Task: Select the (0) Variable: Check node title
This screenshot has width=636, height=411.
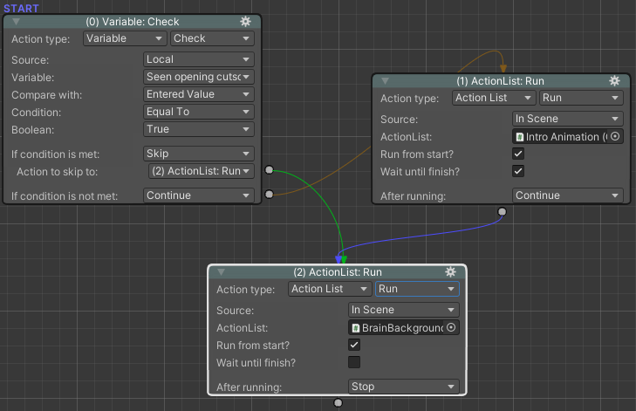Action: pyautogui.click(x=133, y=22)
